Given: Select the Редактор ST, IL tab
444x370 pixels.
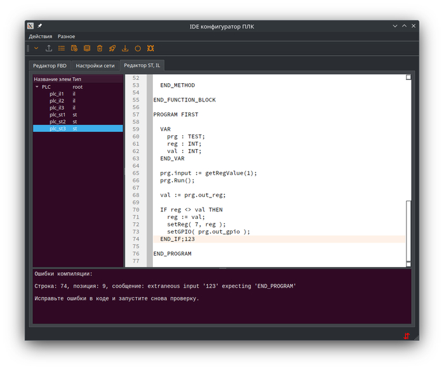Looking at the screenshot, I should [142, 65].
